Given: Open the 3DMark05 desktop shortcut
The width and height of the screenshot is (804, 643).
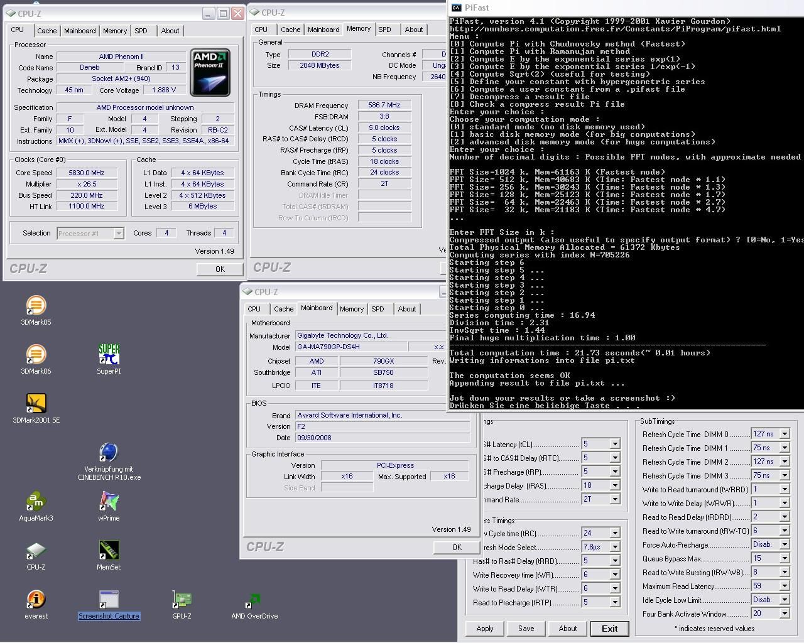Looking at the screenshot, I should click(36, 310).
